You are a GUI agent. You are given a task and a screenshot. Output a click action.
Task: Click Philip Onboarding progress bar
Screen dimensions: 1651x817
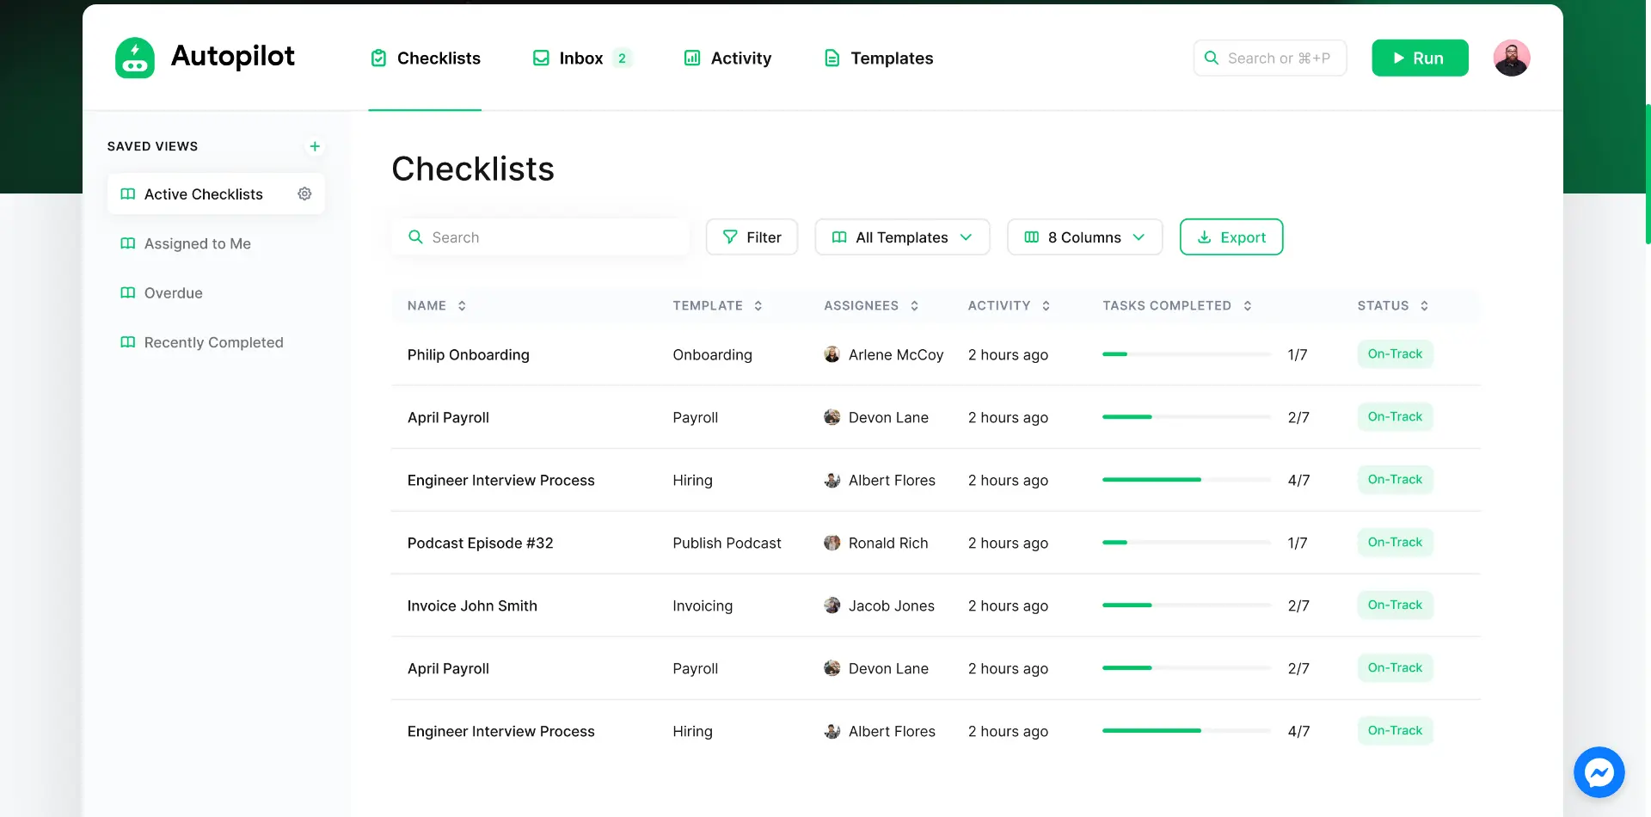click(1186, 354)
